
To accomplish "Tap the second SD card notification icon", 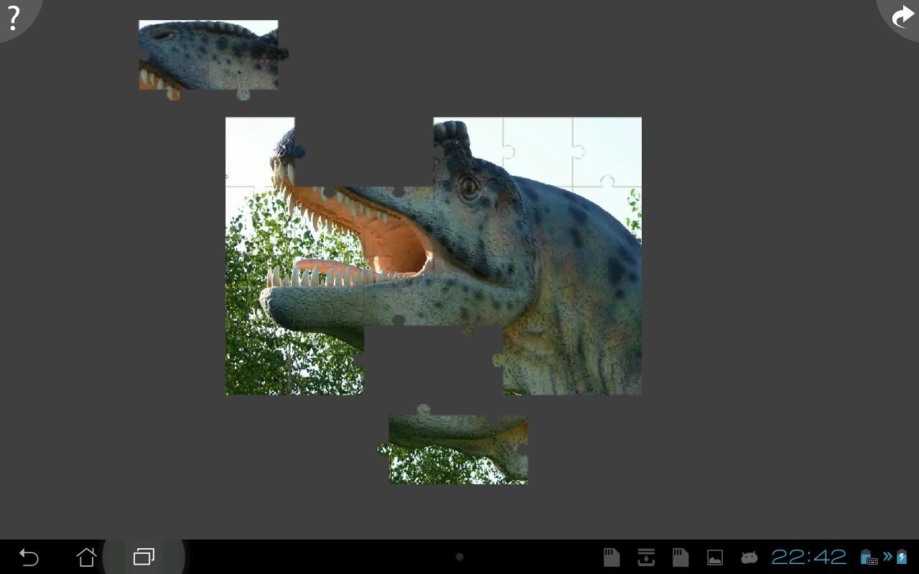I will (x=680, y=557).
